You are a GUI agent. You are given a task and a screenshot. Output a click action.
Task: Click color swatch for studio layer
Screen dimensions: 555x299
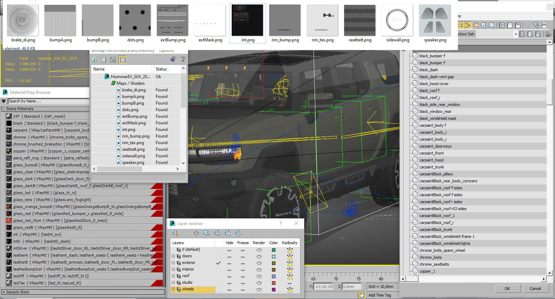click(274, 283)
